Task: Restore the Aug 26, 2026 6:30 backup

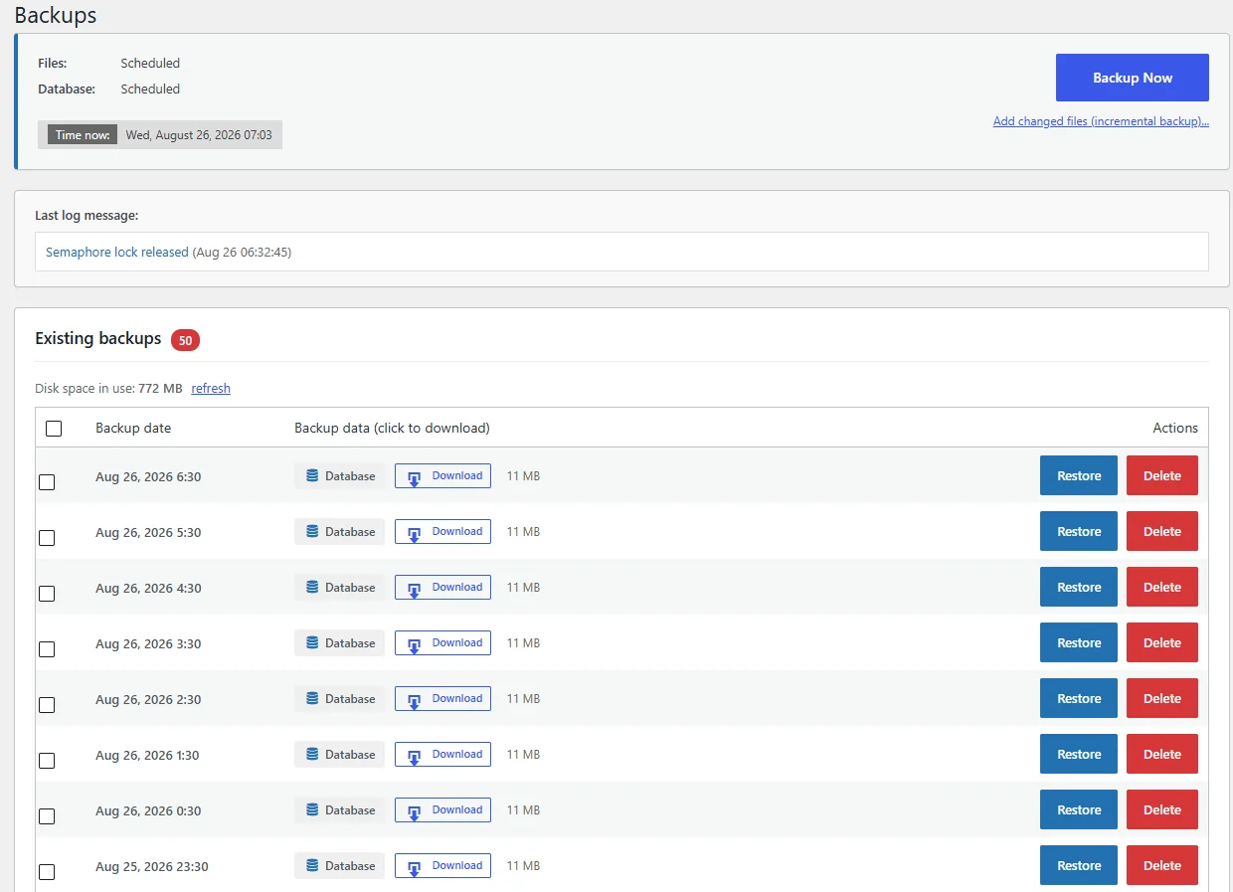Action: [1079, 475]
